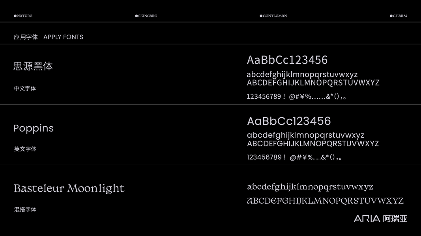Click the ARIA logo mark
The width and height of the screenshot is (421, 236).
tap(367, 219)
